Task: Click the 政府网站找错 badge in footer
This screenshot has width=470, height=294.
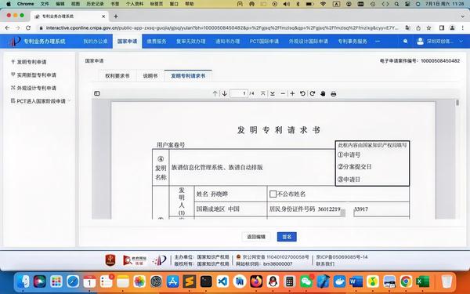Action: [x=135, y=260]
